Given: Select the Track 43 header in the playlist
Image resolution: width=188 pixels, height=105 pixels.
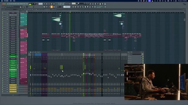Looking at the screenshot, I should point(23,35).
